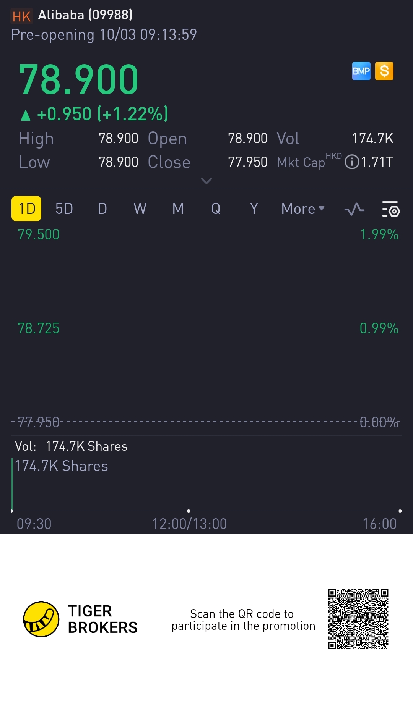Tap the promotion QR code
The width and height of the screenshot is (413, 705).
pos(358,619)
